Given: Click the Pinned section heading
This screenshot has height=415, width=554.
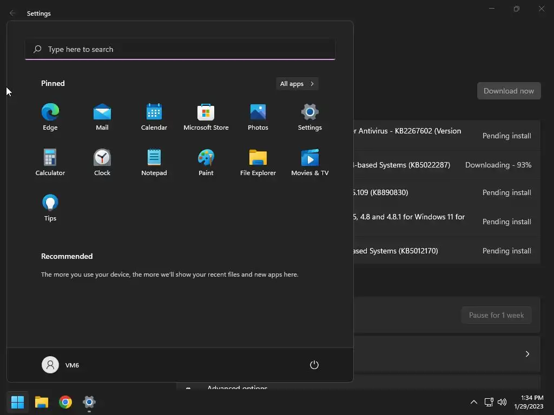Looking at the screenshot, I should tap(53, 83).
